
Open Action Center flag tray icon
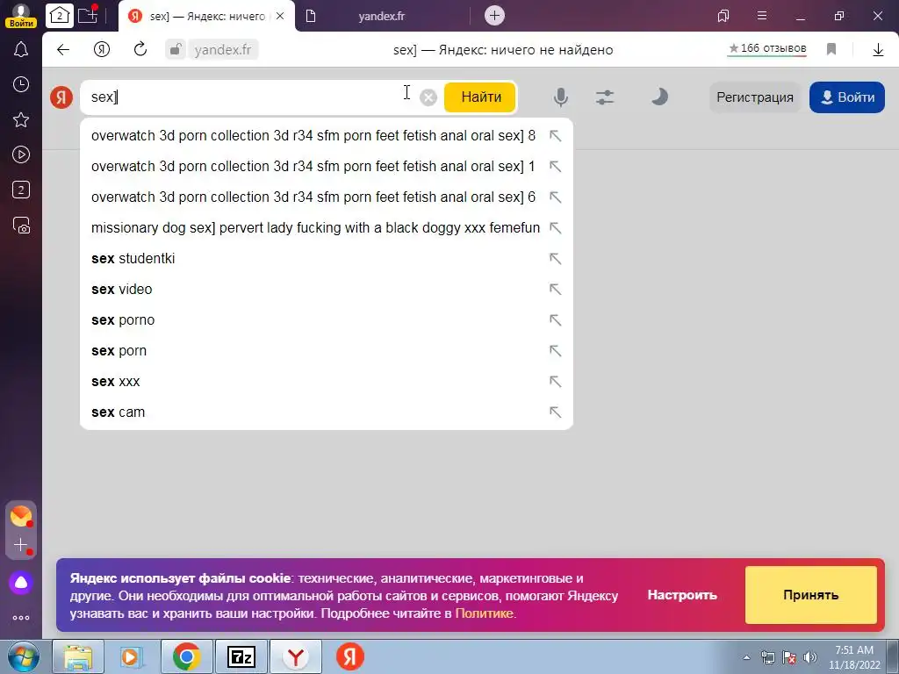click(x=789, y=657)
